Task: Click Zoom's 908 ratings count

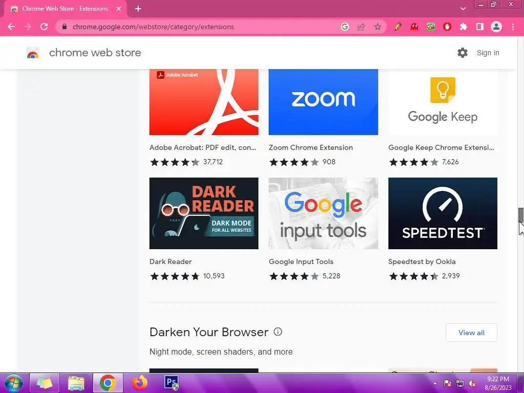Action: click(329, 162)
